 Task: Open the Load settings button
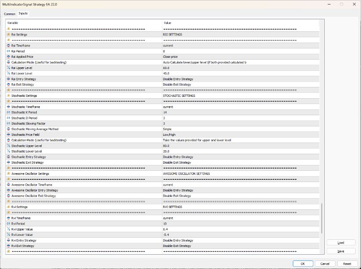coord(341,243)
